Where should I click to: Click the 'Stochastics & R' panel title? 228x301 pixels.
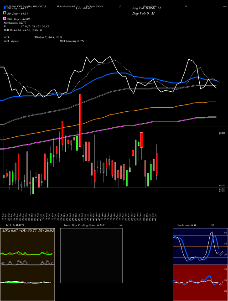coord(186,225)
